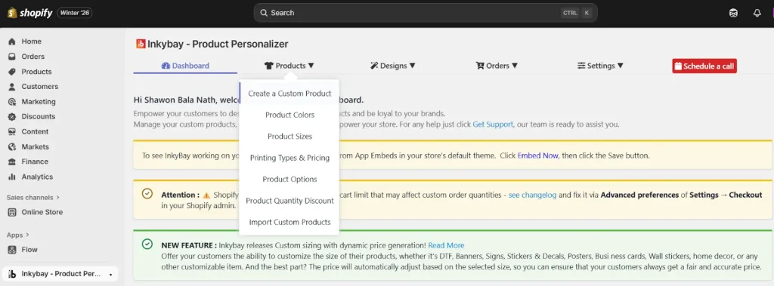Screen dimensions: 774x286
Task: Expand the Sales channels section
Action: [33, 197]
